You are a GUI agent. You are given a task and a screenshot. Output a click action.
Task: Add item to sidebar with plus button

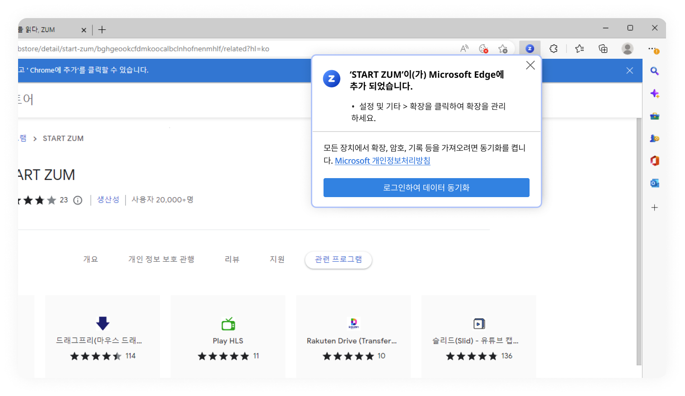point(654,207)
